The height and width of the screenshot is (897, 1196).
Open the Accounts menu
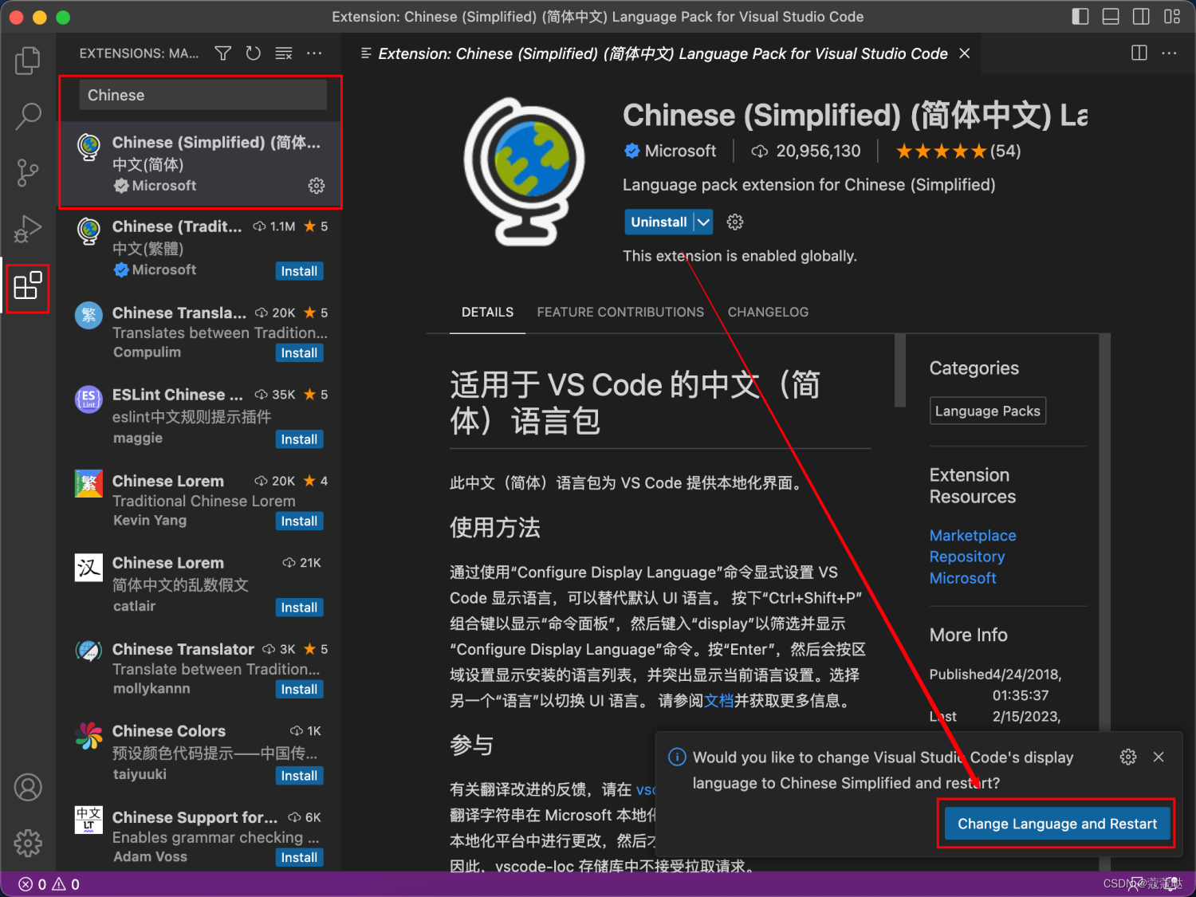point(28,787)
